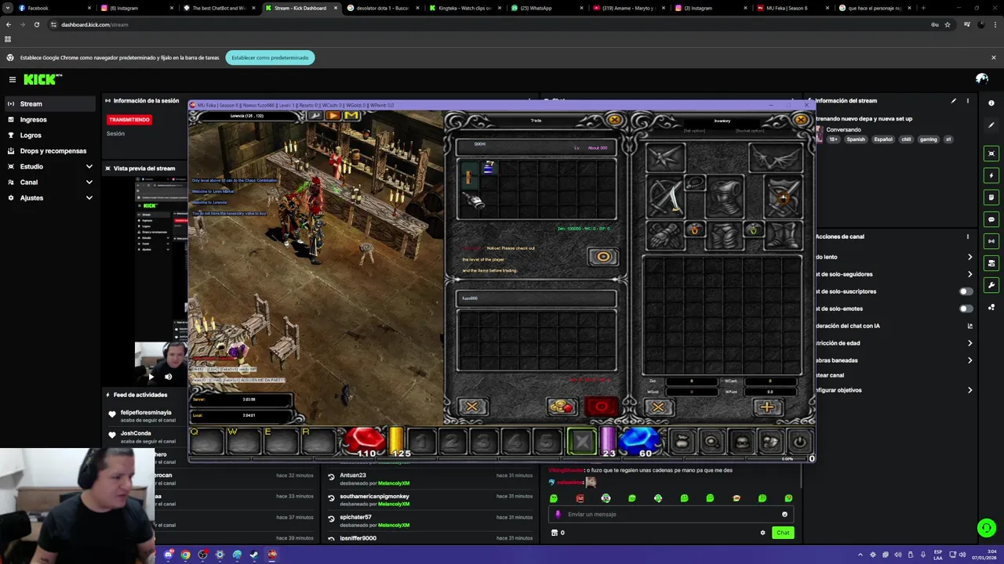Viewport: 1004px width, 564px height.
Task: Click the Inventory plus button
Action: point(766,407)
